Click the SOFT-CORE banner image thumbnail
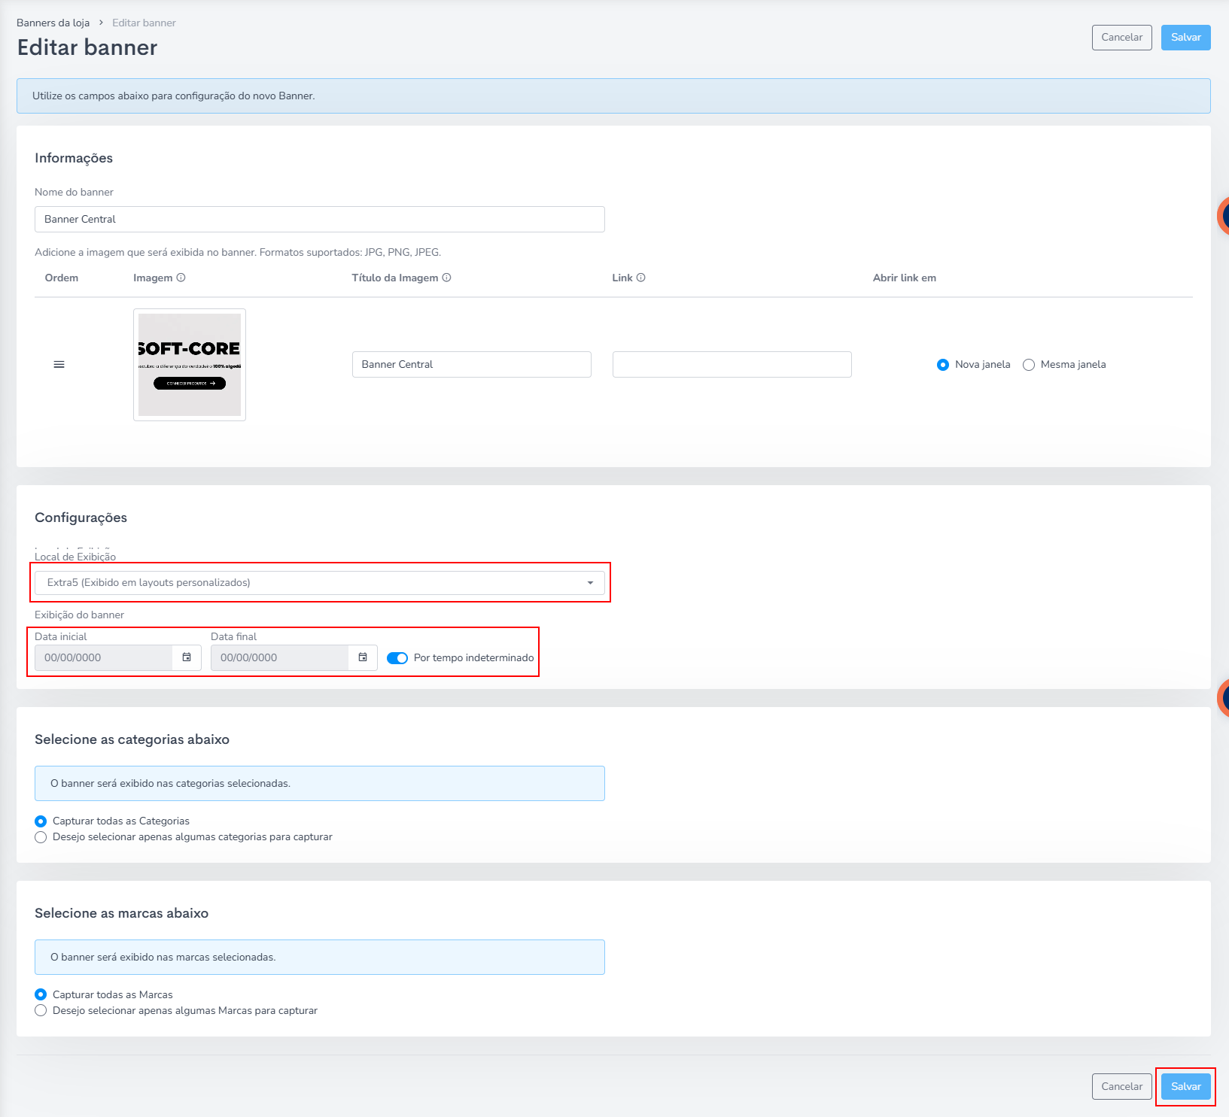The height and width of the screenshot is (1117, 1229). click(190, 365)
